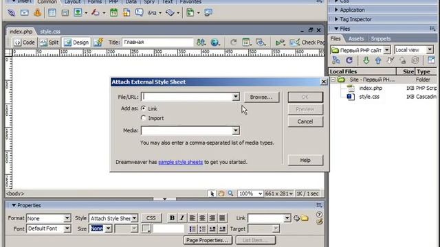
Task: Toggle Italic formatting in Properties
Action: click(x=181, y=218)
